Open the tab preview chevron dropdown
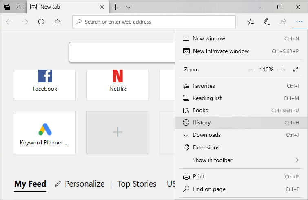308x200 pixels. pyautogui.click(x=129, y=7)
